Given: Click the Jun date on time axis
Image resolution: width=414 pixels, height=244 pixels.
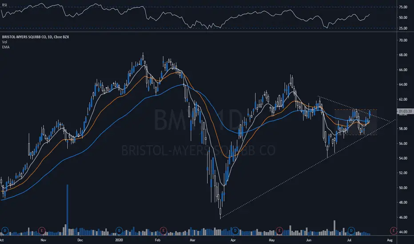Looking at the screenshot, I should click(x=308, y=240).
